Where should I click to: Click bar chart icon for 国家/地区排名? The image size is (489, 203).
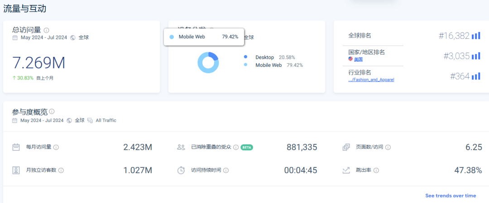475,56
